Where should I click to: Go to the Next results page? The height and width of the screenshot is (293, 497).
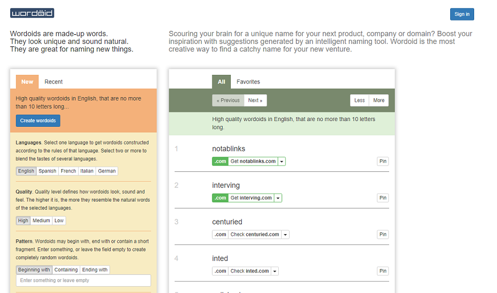click(x=255, y=101)
